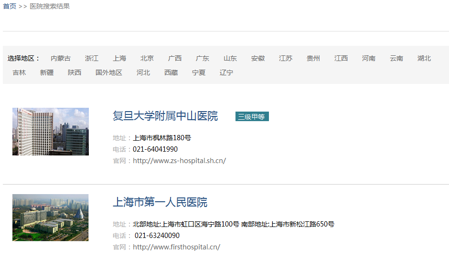Select 安徽 region
The height and width of the screenshot is (258, 449).
coord(258,58)
